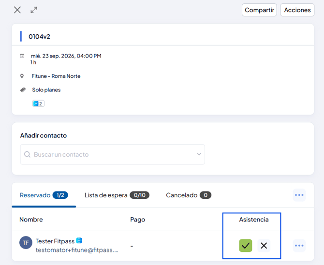324x265 pixels.
Task: Open the Compartir button
Action: tap(259, 10)
